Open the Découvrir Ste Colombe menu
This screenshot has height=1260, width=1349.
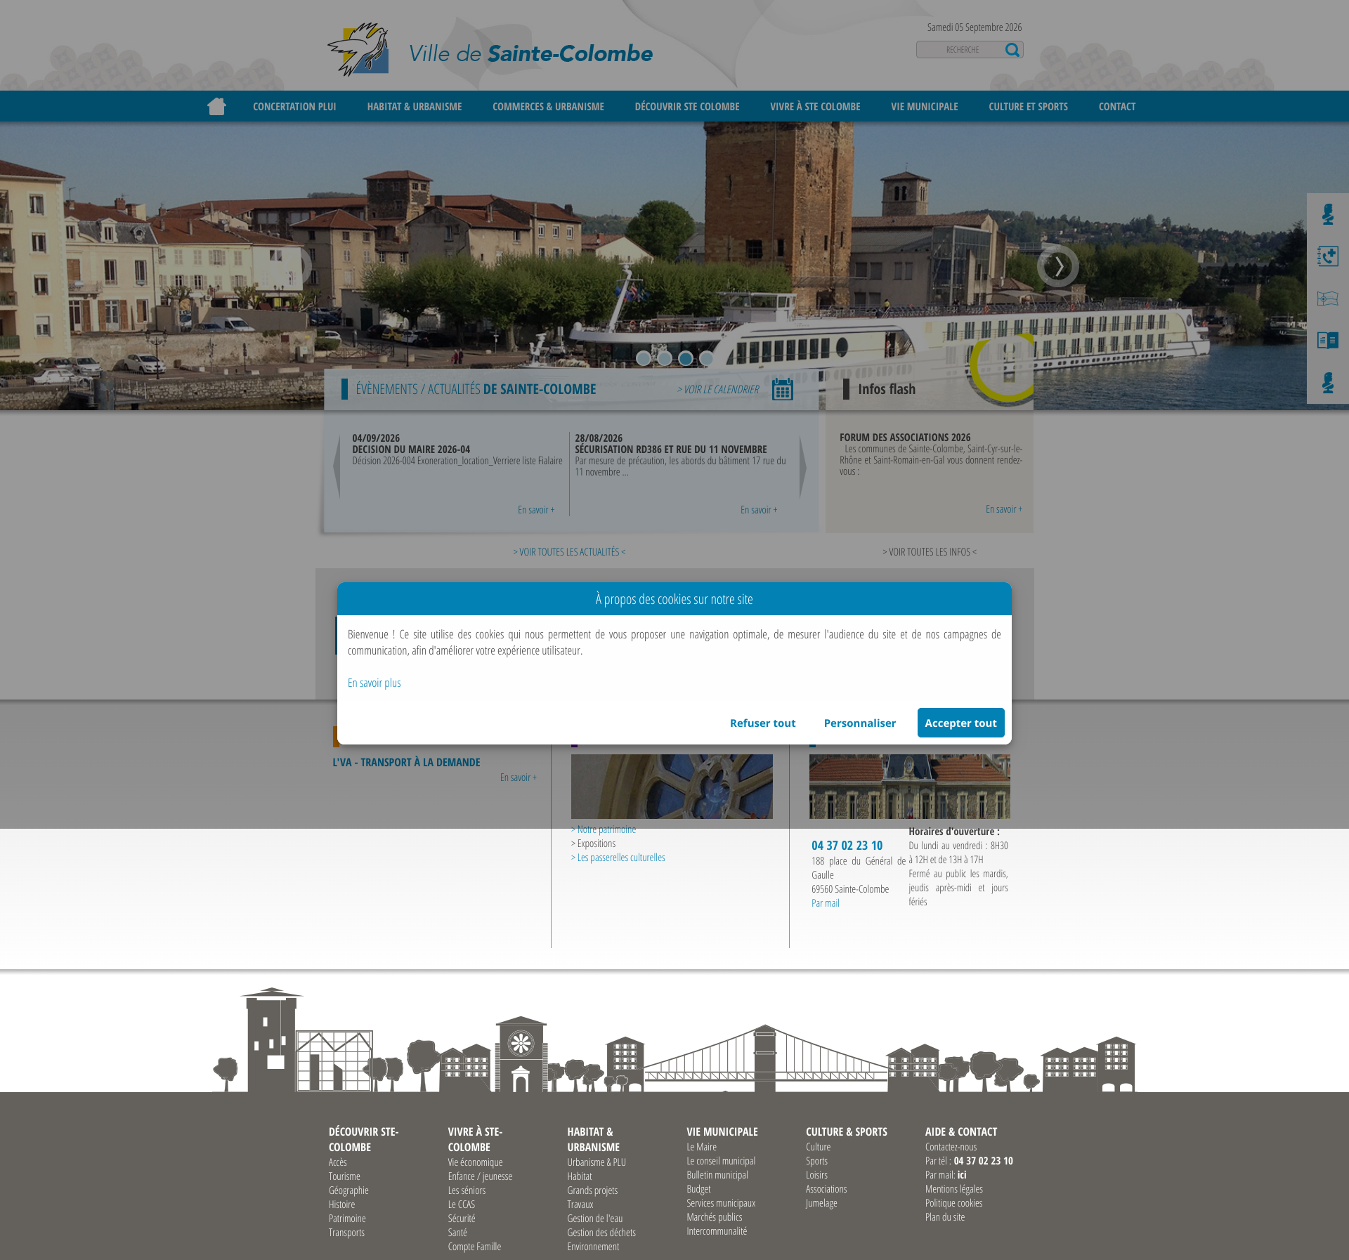[687, 107]
